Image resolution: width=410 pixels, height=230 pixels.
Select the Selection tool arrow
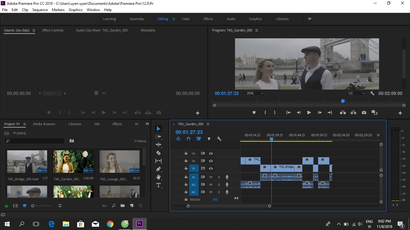tap(158, 129)
